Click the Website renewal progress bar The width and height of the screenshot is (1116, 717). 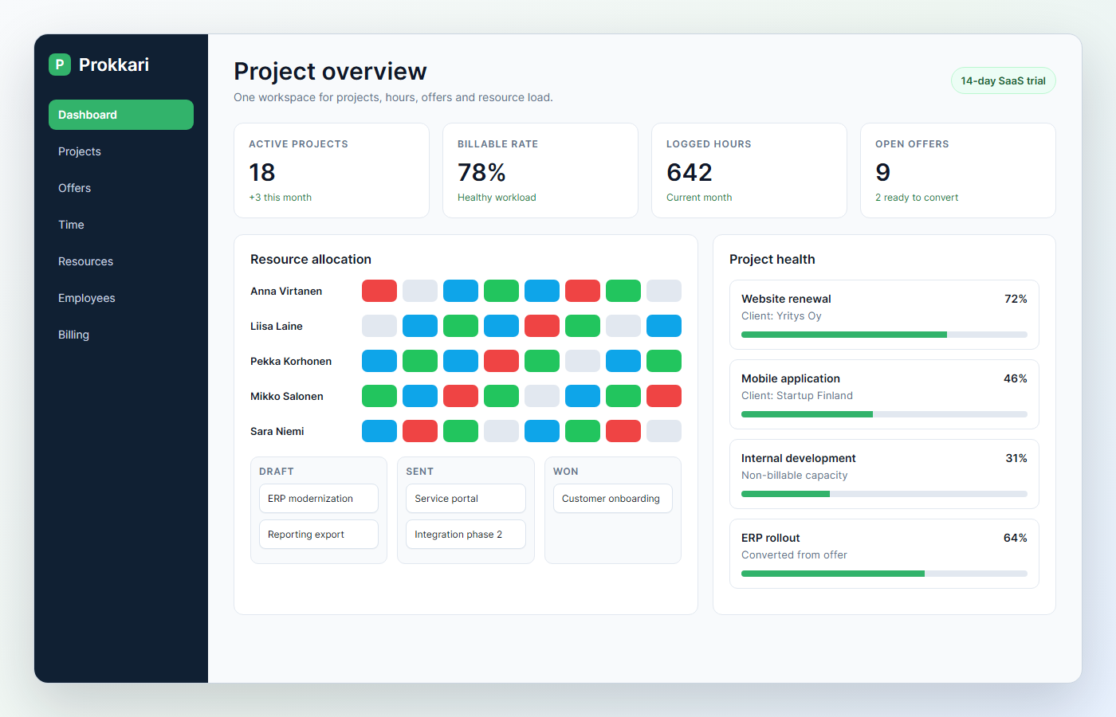884,335
